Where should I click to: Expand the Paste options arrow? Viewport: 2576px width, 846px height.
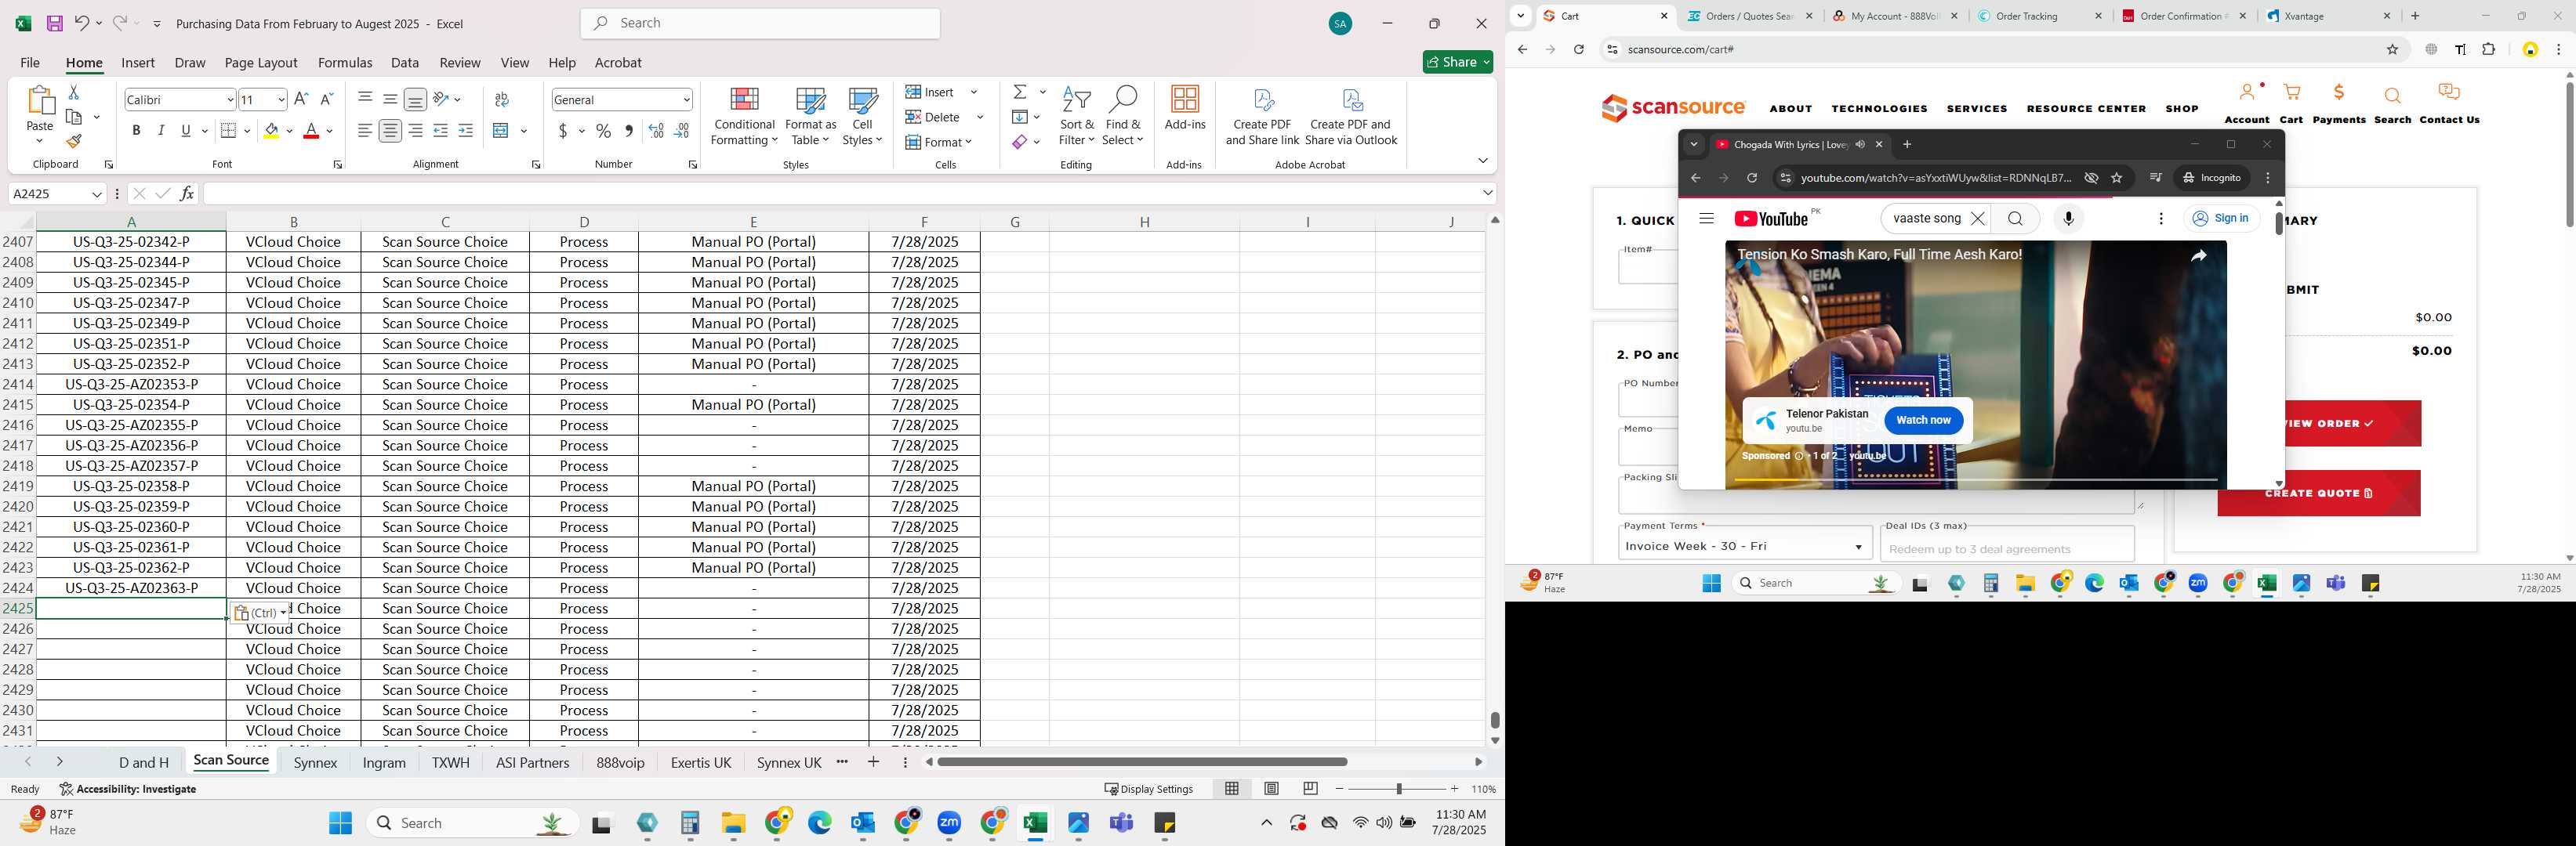tap(40, 141)
